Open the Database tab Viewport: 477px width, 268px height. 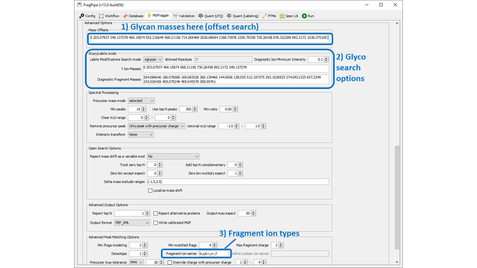pyautogui.click(x=133, y=16)
